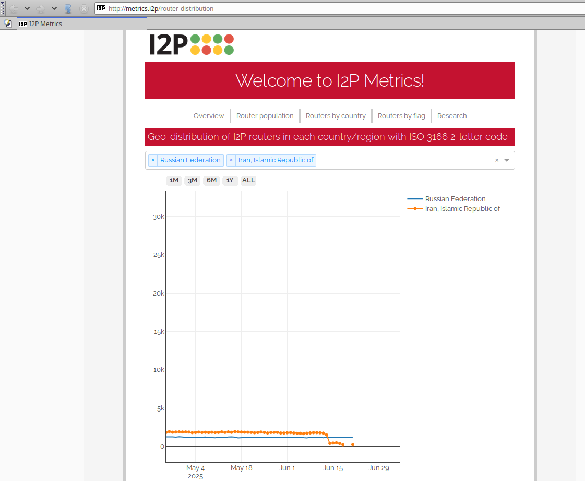Open Routers by country page
The height and width of the screenshot is (481, 585).
coord(336,116)
